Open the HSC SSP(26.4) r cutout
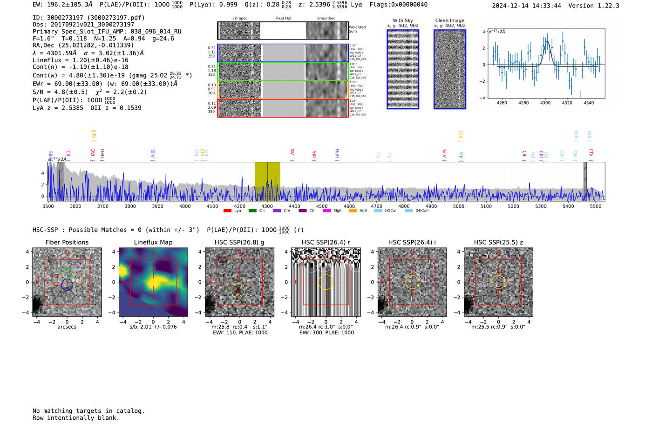 click(x=326, y=282)
